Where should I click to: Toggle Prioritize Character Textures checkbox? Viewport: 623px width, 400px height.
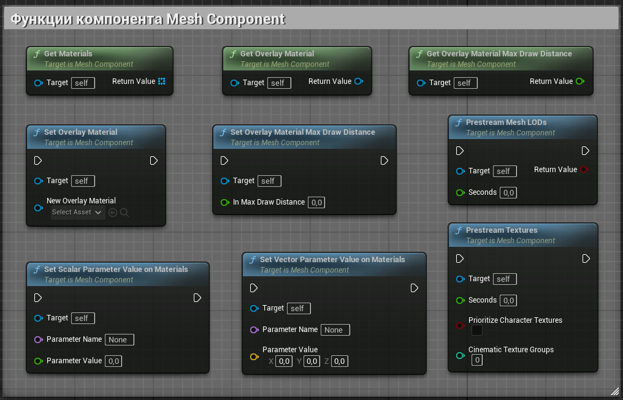click(x=477, y=330)
